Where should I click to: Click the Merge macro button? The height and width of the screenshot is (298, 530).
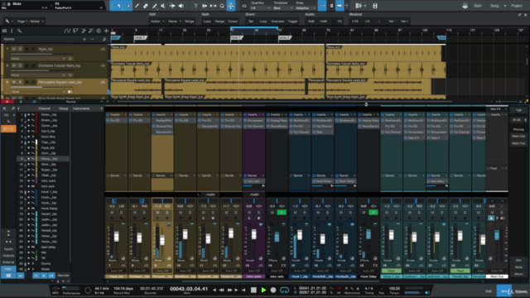click(190, 22)
